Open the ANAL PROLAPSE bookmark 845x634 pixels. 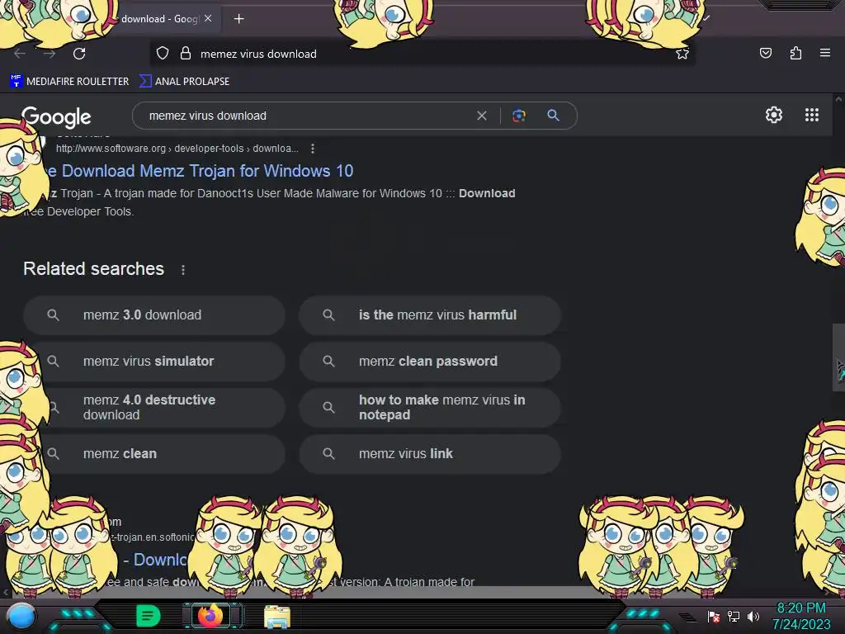point(184,82)
